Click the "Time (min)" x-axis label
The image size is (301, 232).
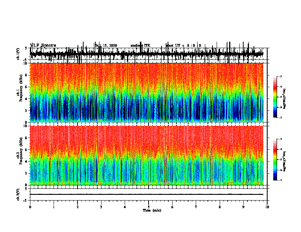click(x=152, y=210)
